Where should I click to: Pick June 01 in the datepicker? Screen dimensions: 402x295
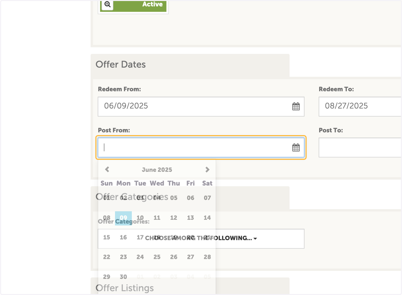107,198
